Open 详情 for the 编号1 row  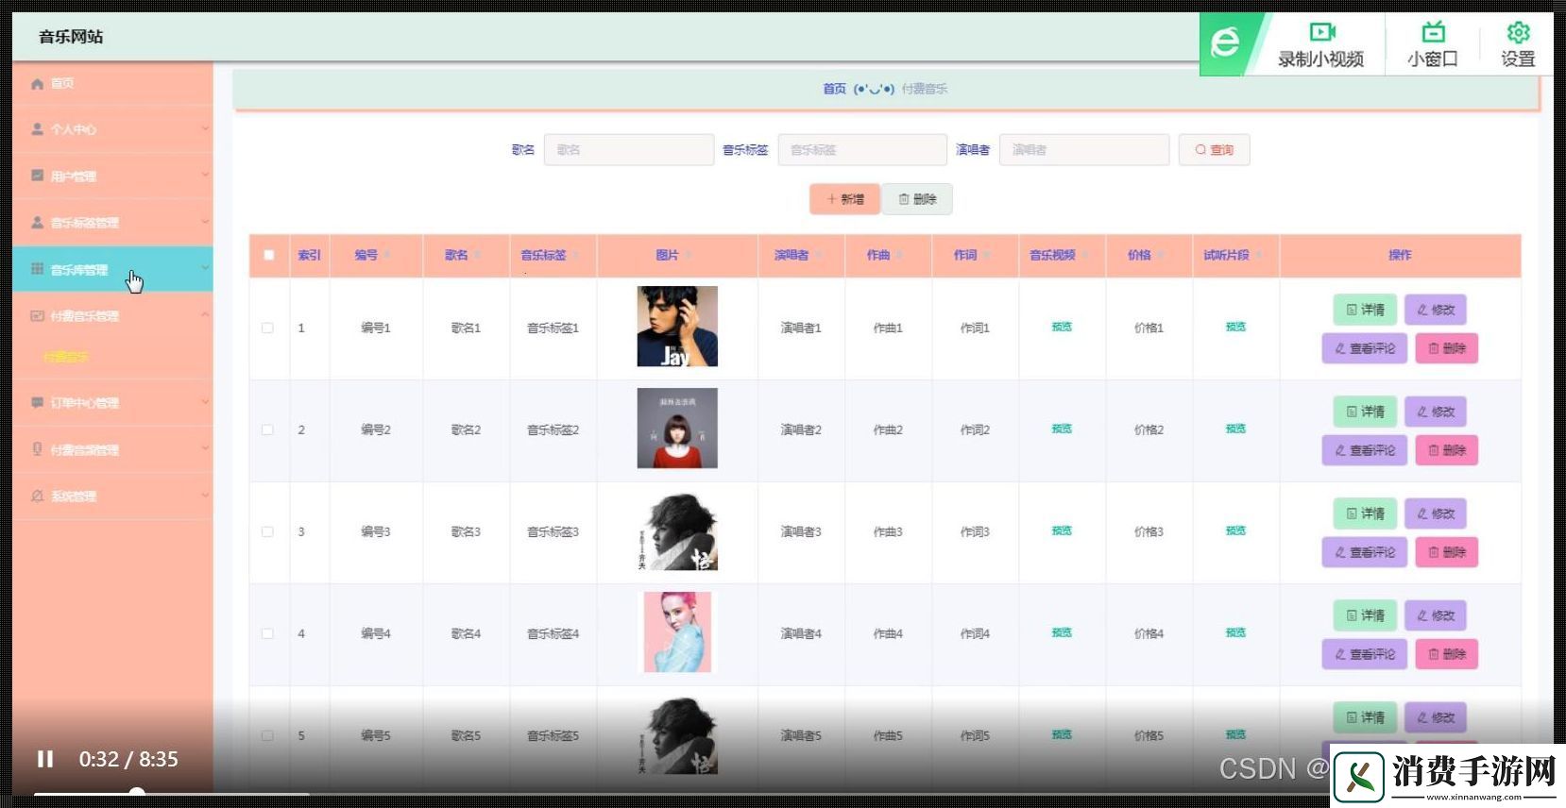tap(1365, 310)
